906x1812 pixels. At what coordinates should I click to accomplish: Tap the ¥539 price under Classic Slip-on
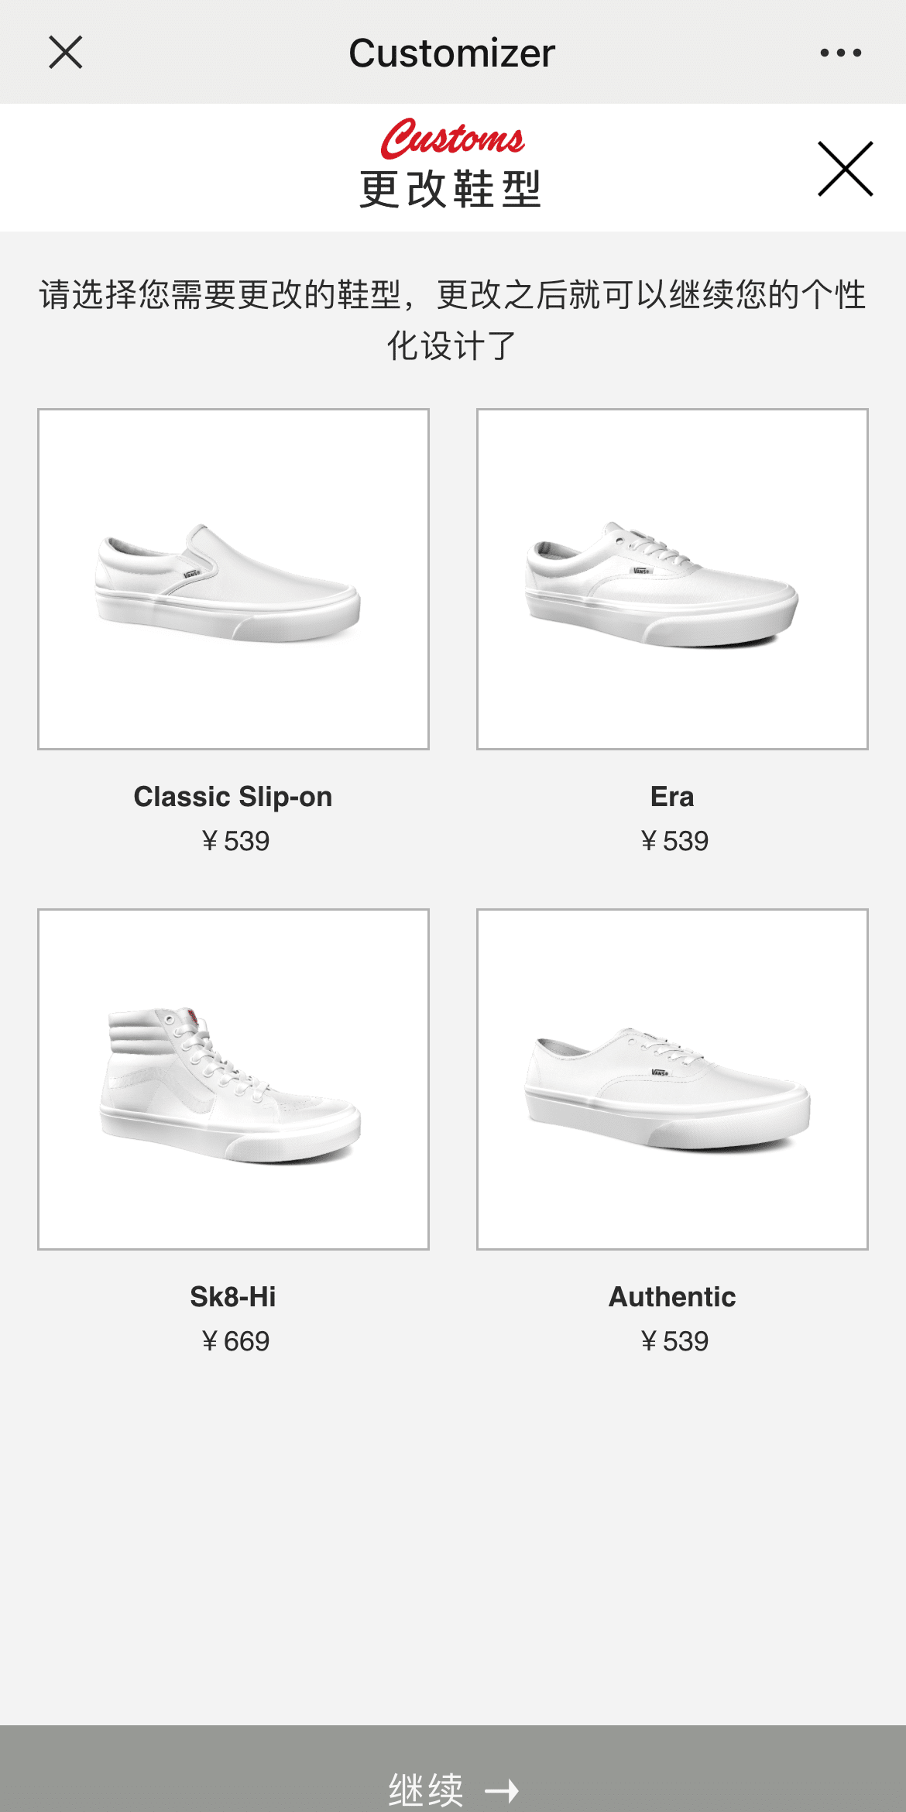(x=235, y=841)
